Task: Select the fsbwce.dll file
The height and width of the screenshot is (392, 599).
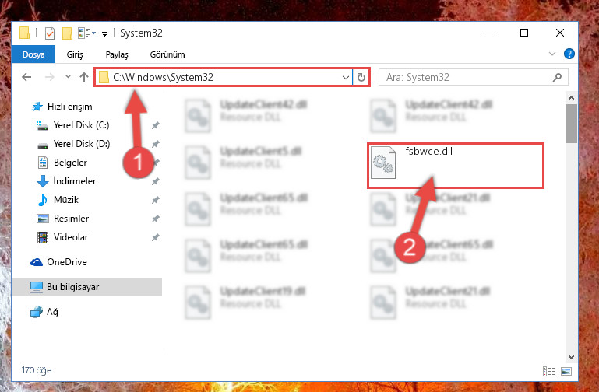Action: (x=456, y=166)
